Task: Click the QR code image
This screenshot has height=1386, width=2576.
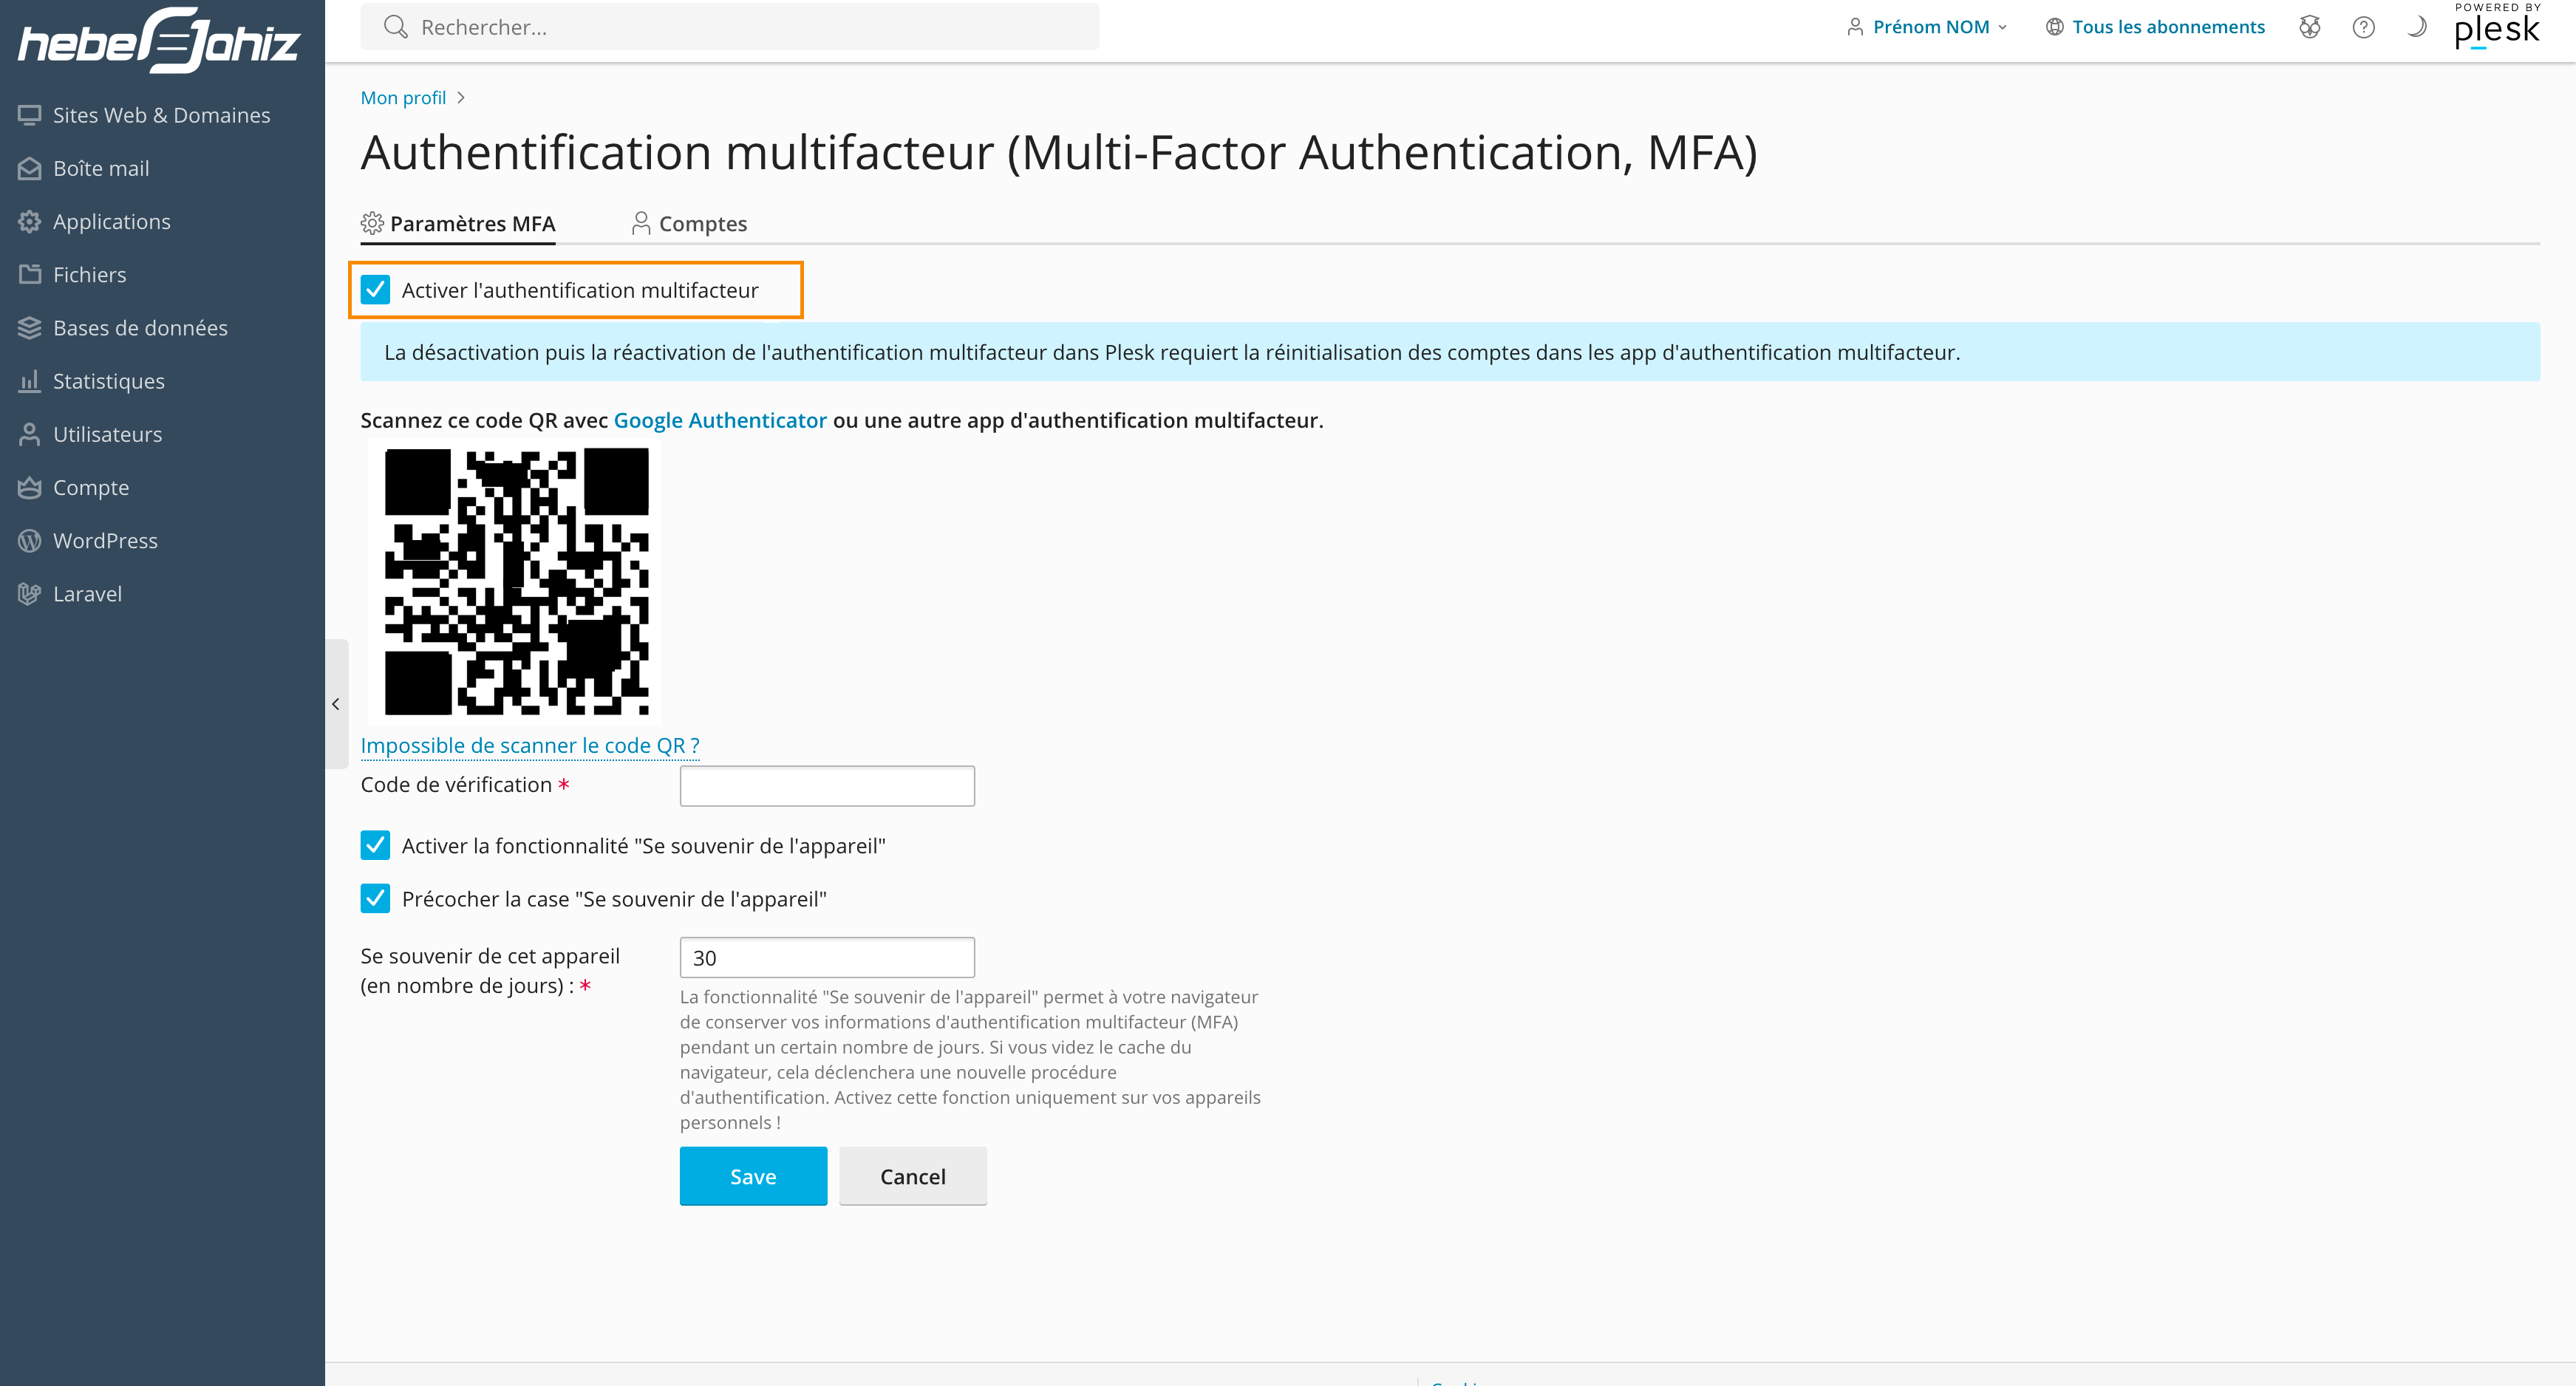Action: (516, 581)
